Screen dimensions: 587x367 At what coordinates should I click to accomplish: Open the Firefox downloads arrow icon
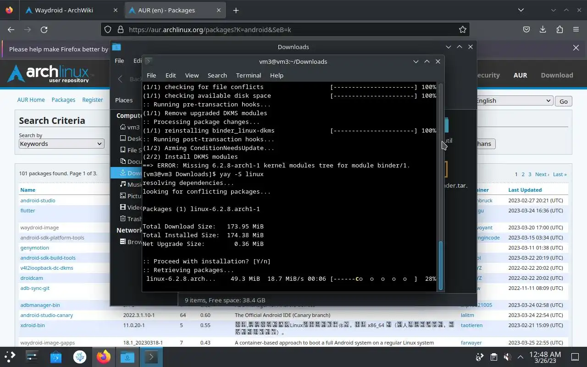pos(543,29)
